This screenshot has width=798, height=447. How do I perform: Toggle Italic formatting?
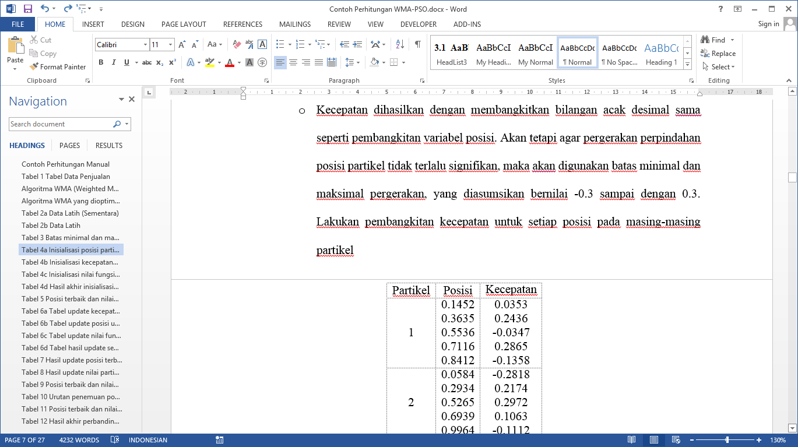pyautogui.click(x=114, y=62)
